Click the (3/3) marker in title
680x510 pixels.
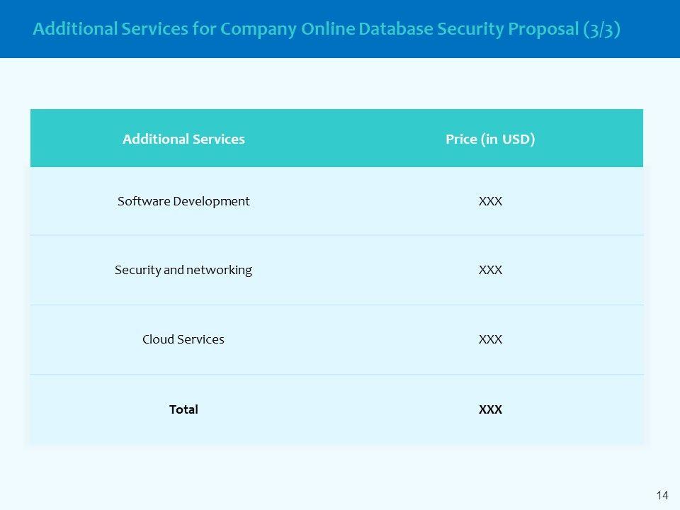(601, 30)
